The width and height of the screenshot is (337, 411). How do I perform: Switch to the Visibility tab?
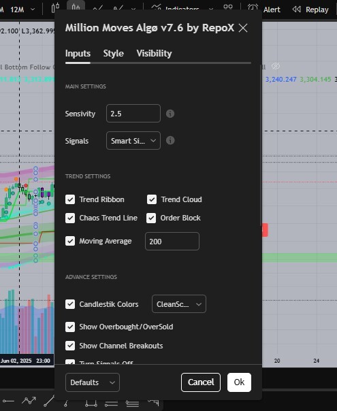(x=154, y=53)
